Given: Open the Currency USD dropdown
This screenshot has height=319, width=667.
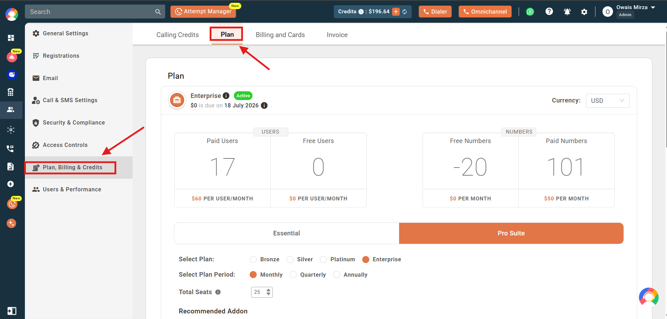Looking at the screenshot, I should tap(608, 101).
